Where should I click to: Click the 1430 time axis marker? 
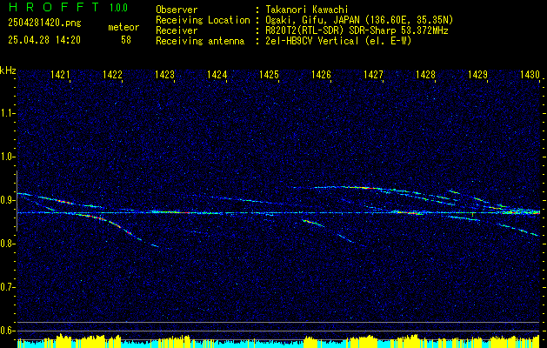point(530,75)
